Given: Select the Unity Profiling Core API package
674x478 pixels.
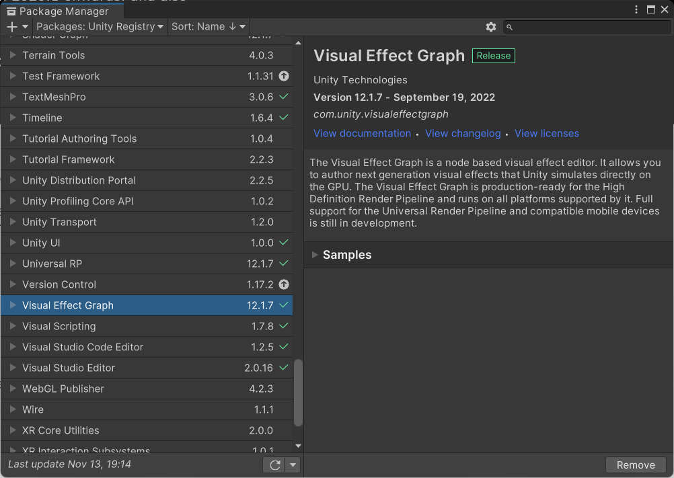Looking at the screenshot, I should (x=147, y=201).
